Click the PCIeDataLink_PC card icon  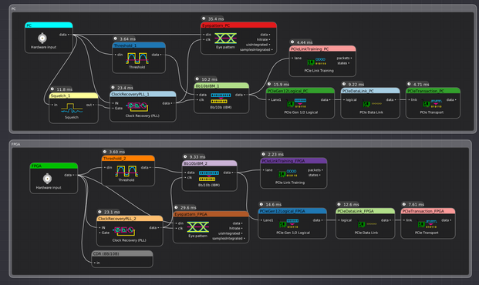pyautogui.click(x=372, y=104)
